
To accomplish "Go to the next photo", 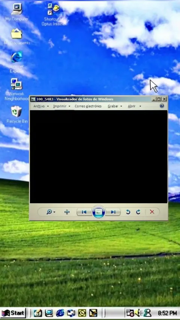I will click(113, 212).
